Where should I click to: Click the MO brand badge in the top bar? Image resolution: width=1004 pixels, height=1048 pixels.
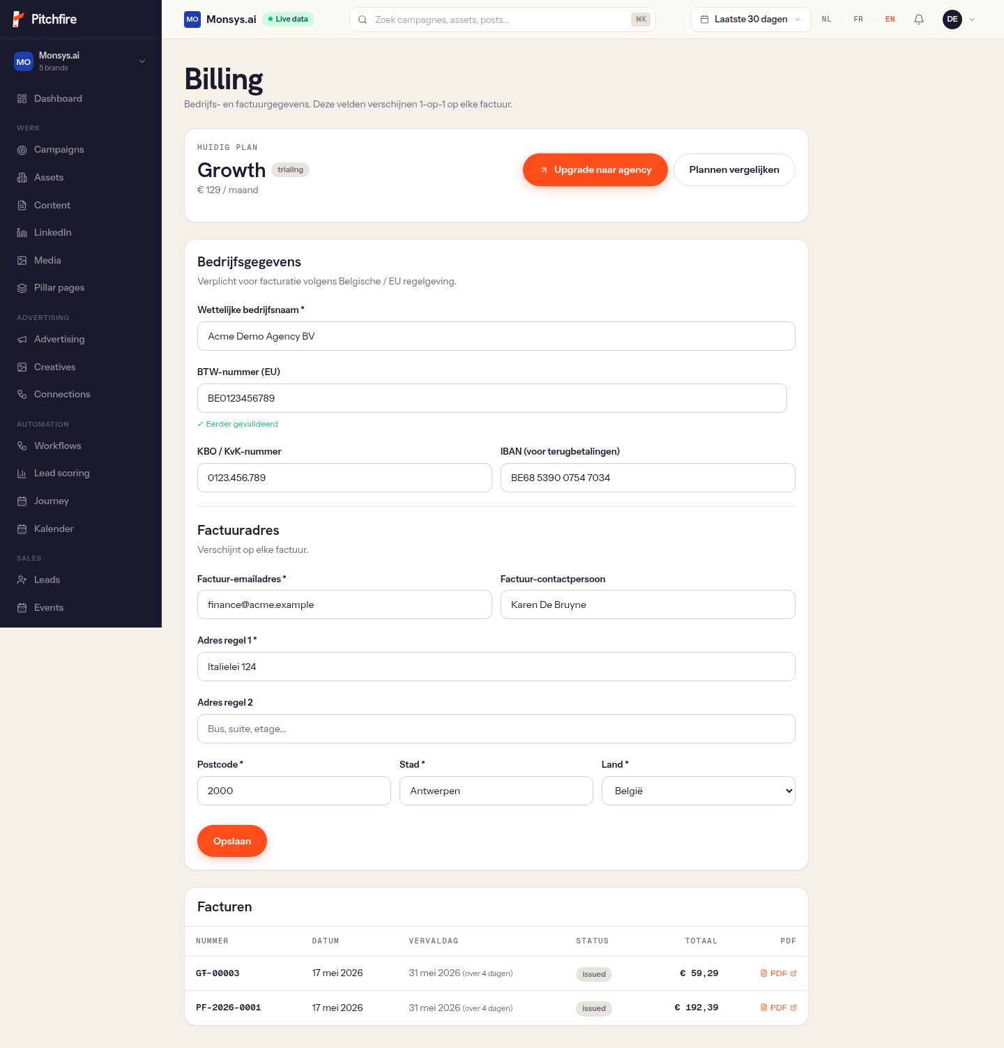pos(192,20)
